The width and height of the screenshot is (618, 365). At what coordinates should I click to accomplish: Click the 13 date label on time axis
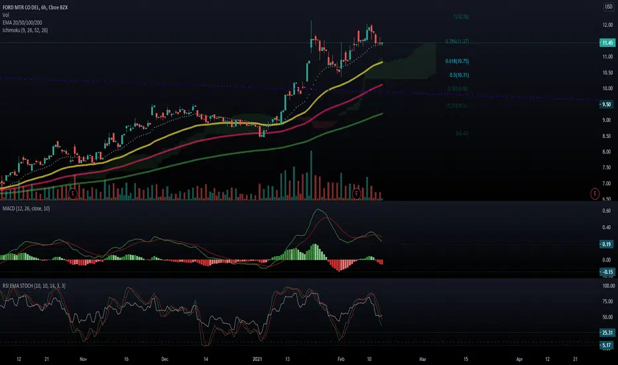point(287,359)
